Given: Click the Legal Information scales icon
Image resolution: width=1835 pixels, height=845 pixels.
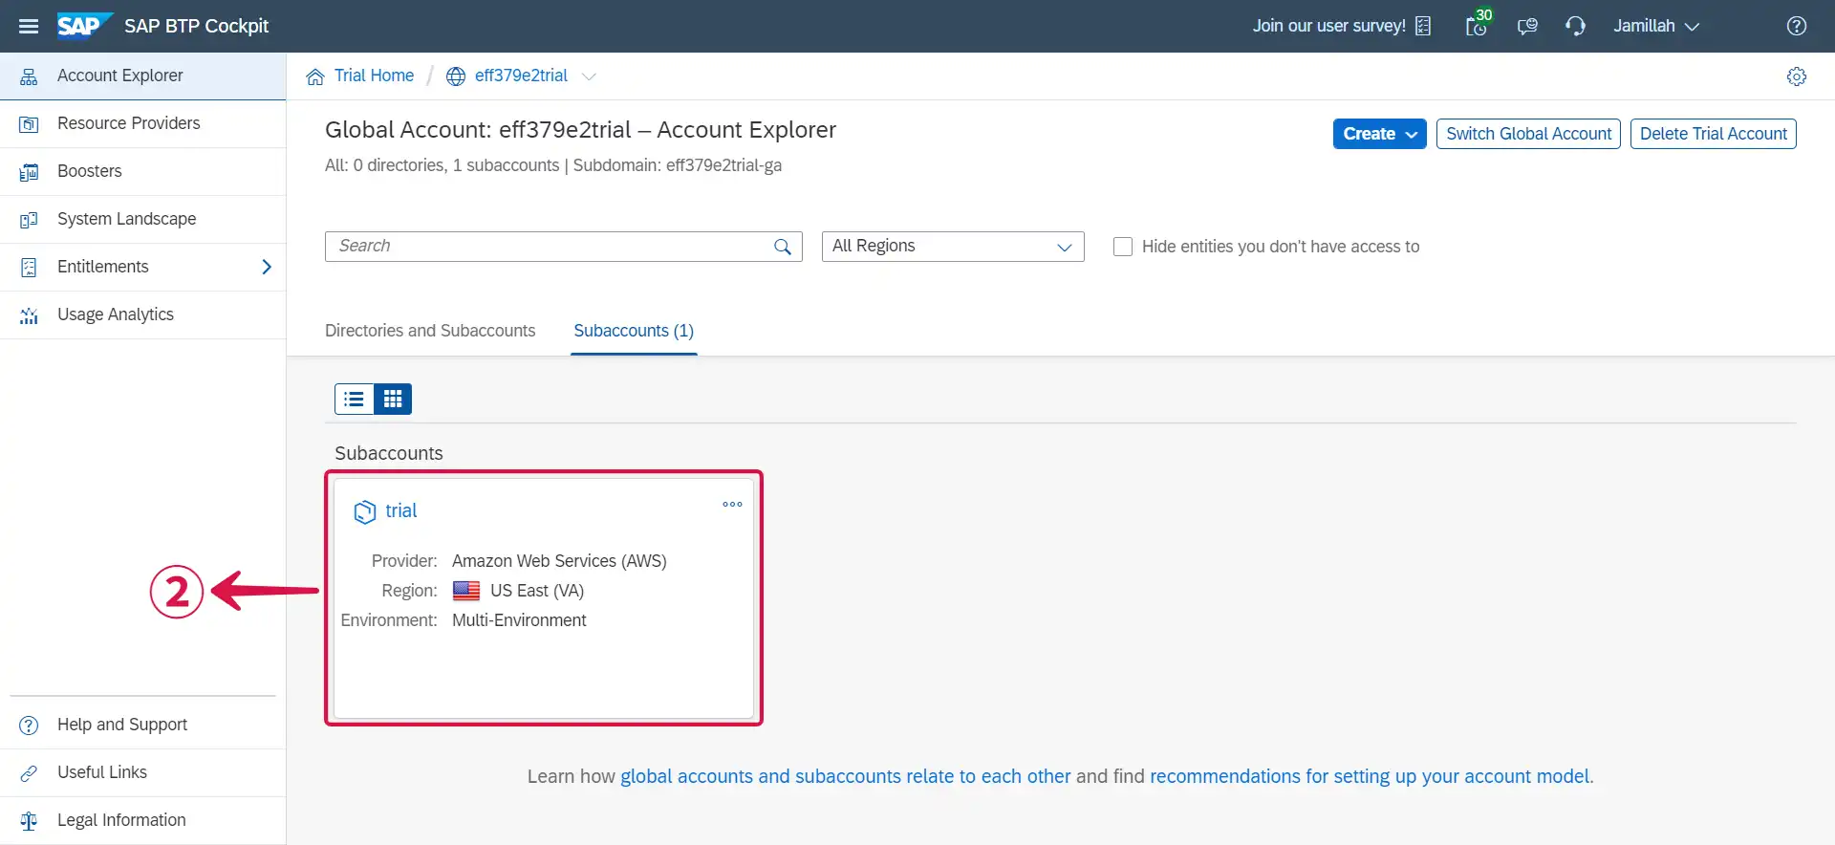Looking at the screenshot, I should click(x=29, y=821).
